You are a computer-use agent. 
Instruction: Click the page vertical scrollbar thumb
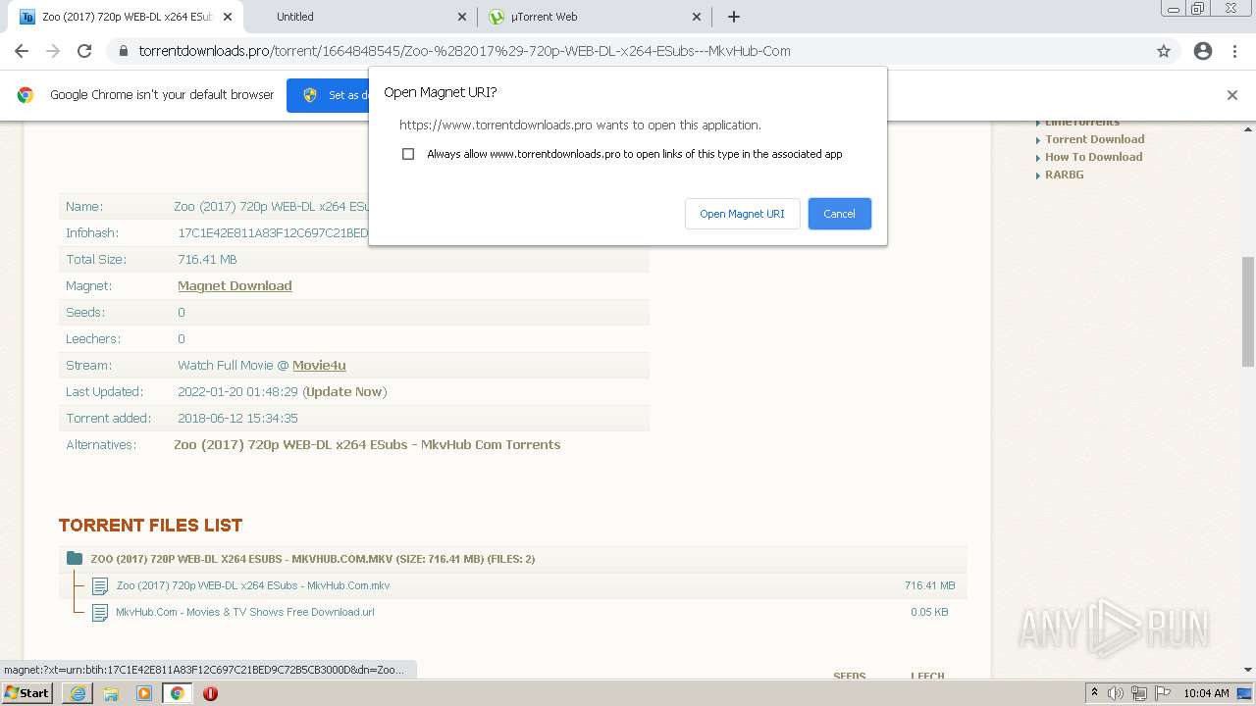click(x=1248, y=312)
